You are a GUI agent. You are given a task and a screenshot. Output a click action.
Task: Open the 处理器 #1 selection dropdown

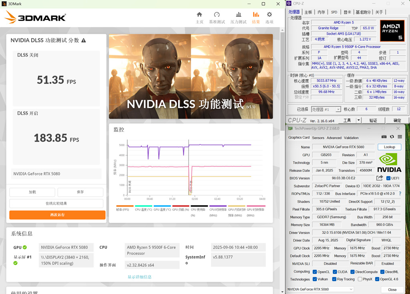tap(326, 109)
